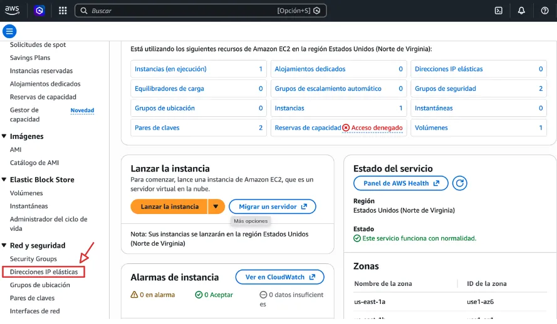Click Ver en CloudWatch button
Screen dimensions: 557x324
click(280, 277)
